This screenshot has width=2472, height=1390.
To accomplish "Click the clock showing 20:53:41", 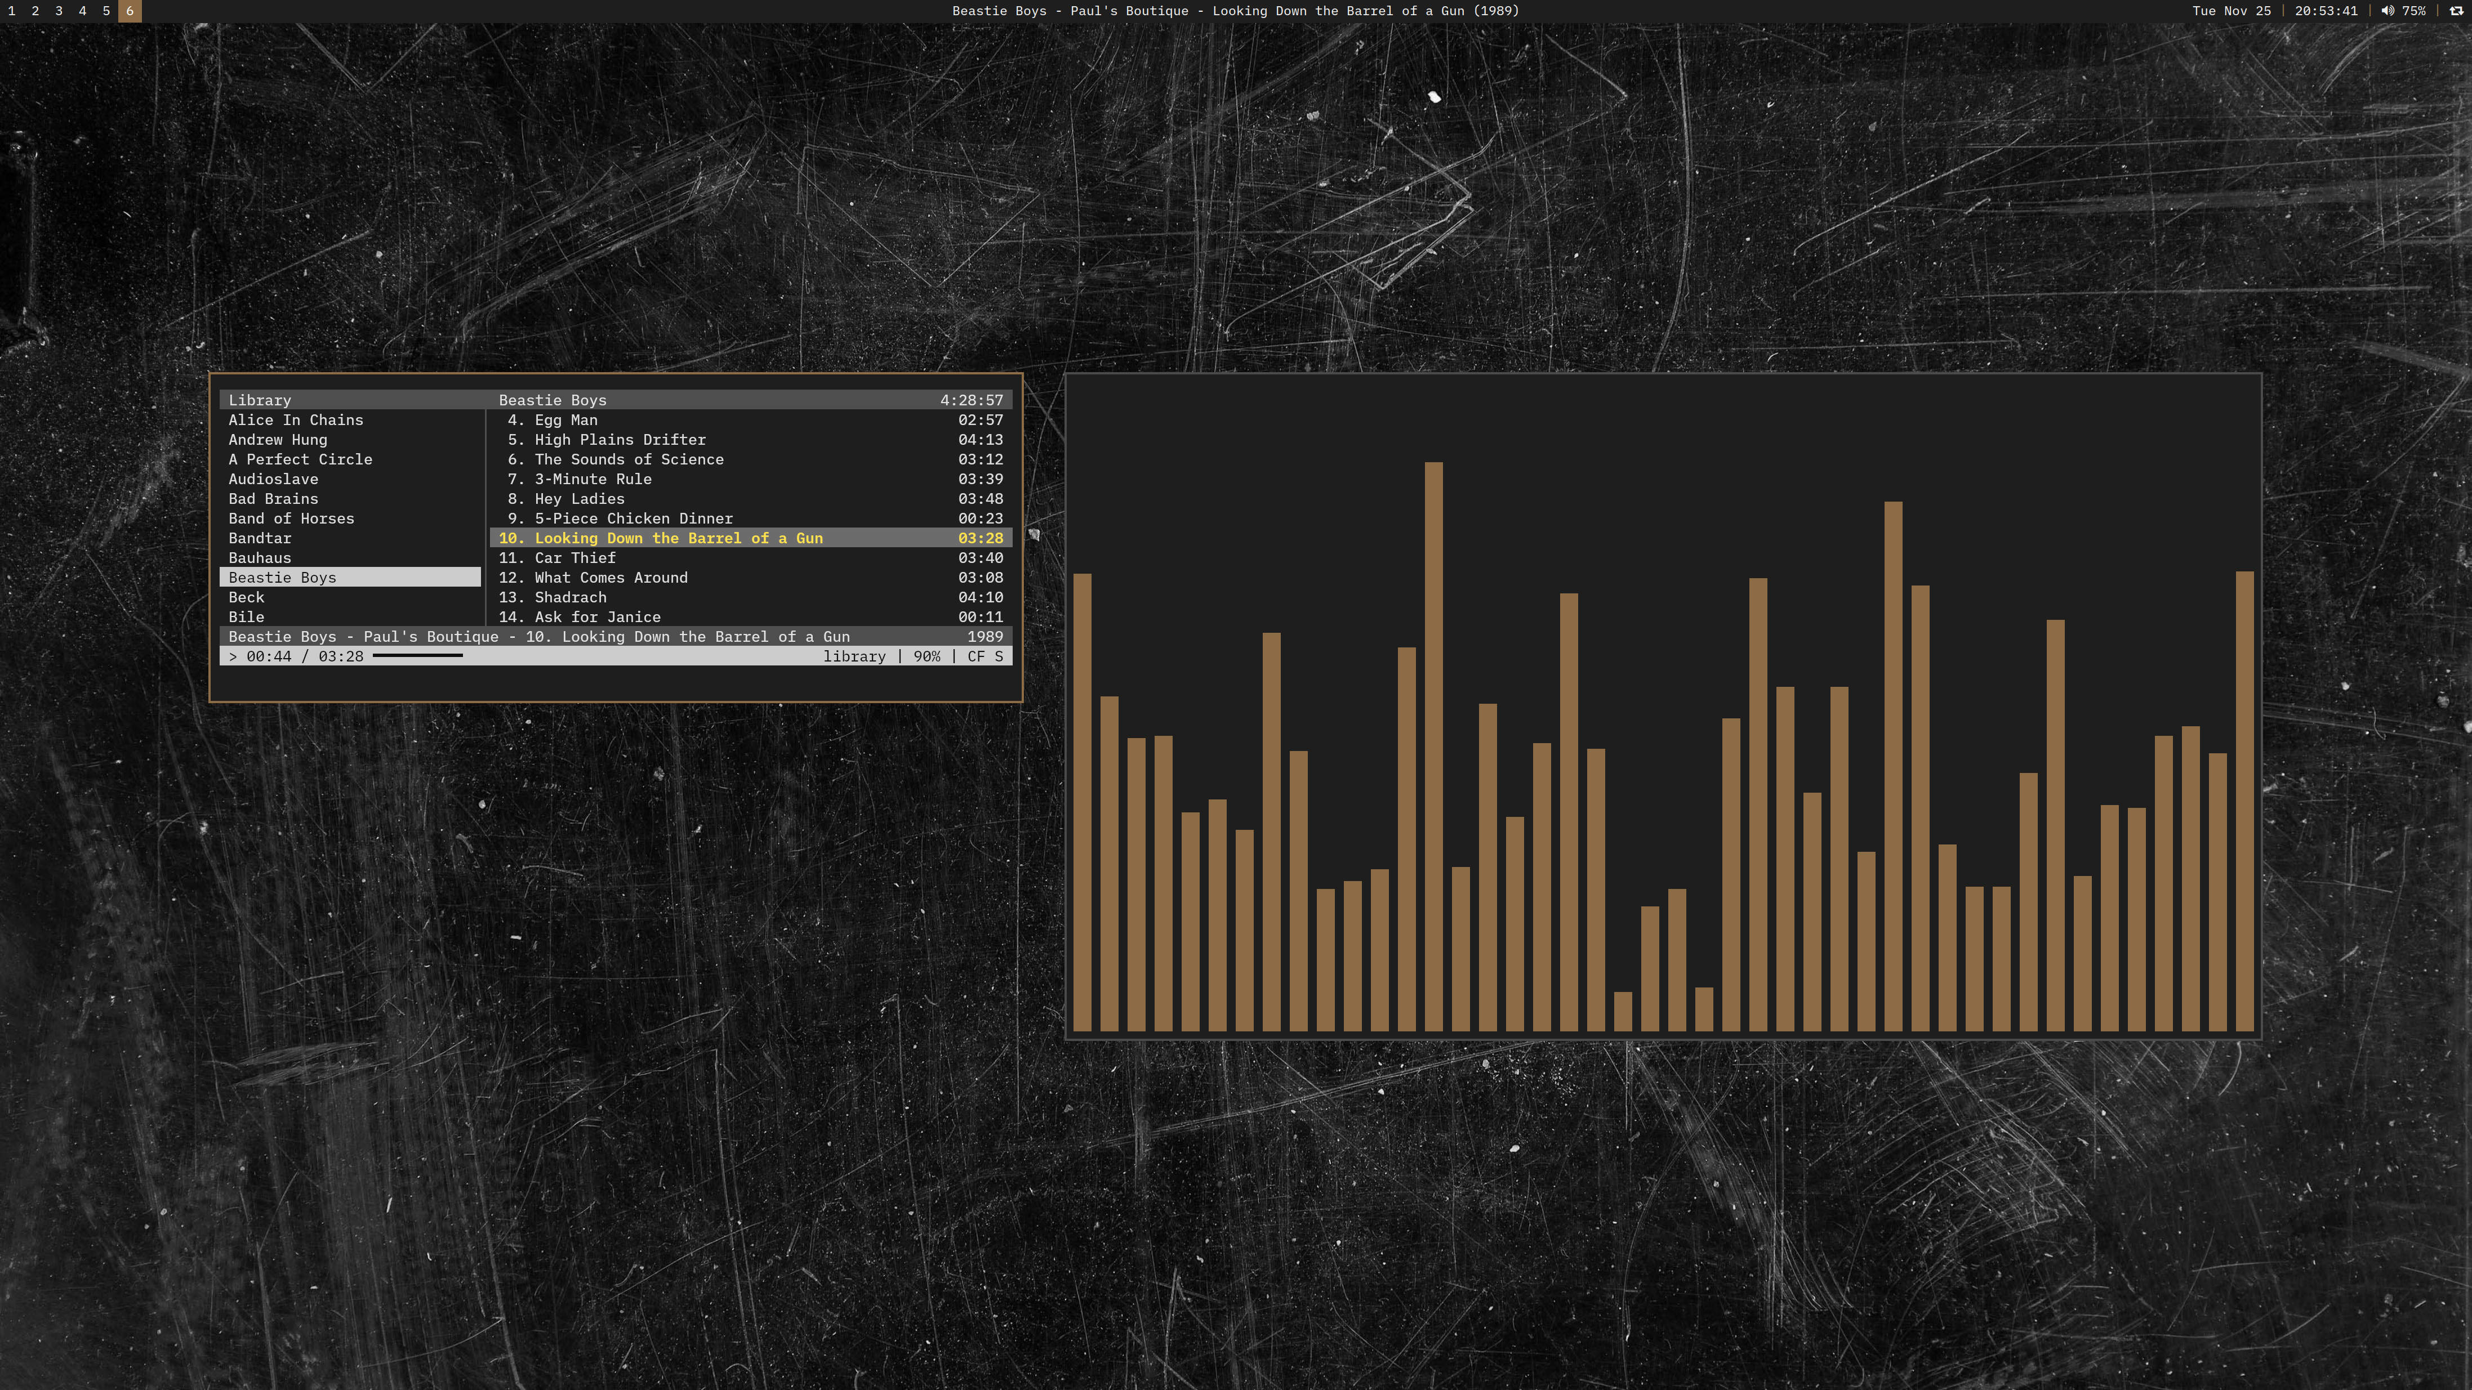I will point(2325,11).
